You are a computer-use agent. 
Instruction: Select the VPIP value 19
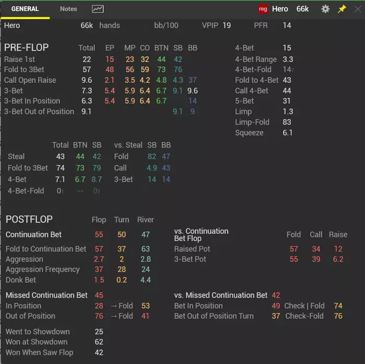227,26
